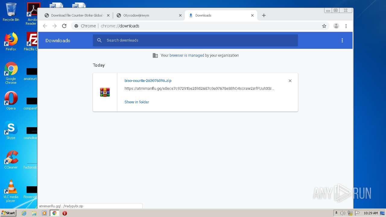Select the Google Chrome desktop shortcut
The image size is (386, 217).
pyautogui.click(x=11, y=73)
